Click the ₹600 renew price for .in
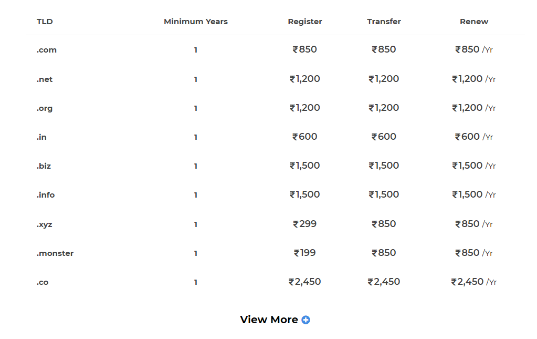537x339 pixels. (x=468, y=137)
